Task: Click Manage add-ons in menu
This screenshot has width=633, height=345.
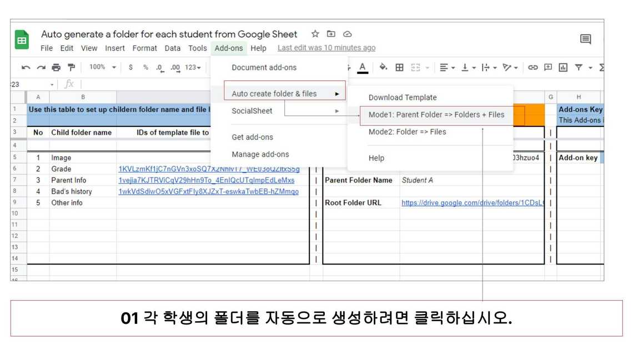Action: (x=260, y=154)
